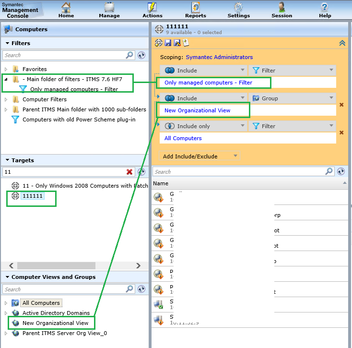Select the Favorites folder icon
Image resolution: width=352 pixels, height=348 pixels.
tap(16, 69)
